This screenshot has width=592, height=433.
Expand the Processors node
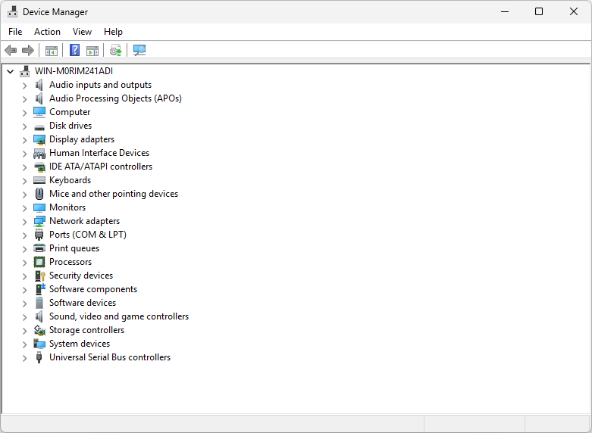coord(24,263)
